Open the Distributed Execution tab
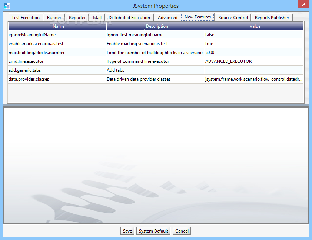 (129, 17)
